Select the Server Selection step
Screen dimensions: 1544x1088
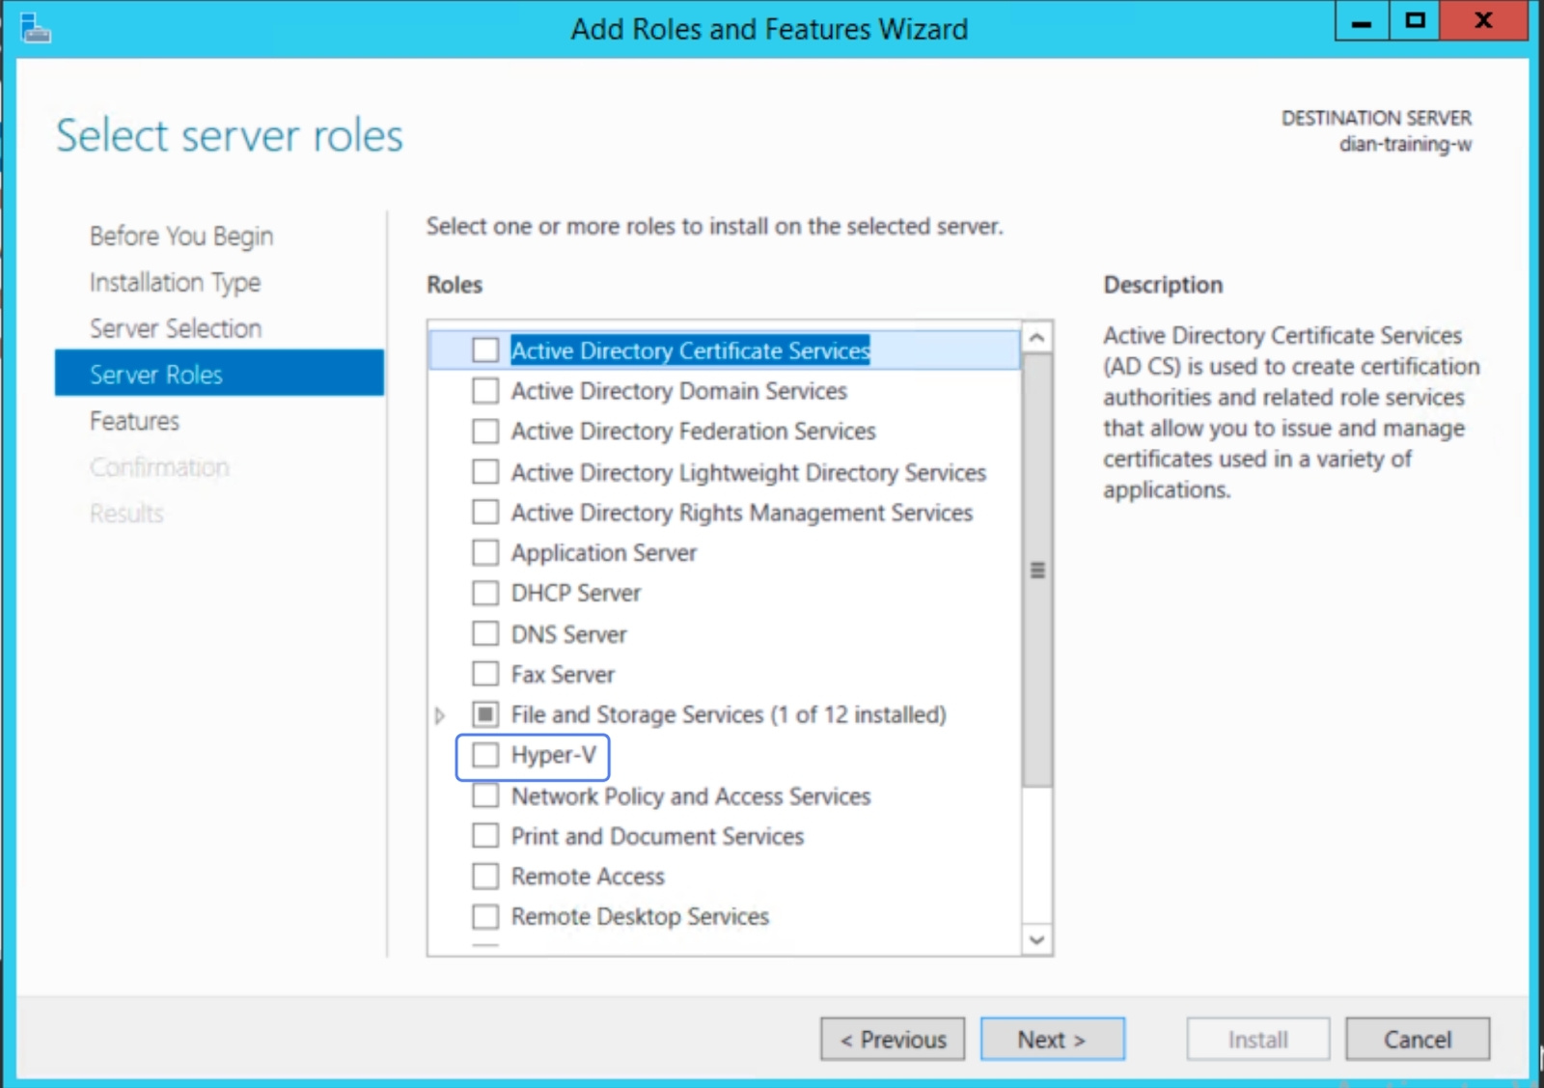click(x=175, y=328)
